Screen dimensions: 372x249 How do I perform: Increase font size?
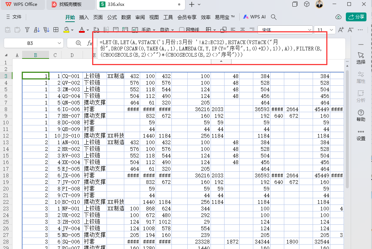(341, 30)
